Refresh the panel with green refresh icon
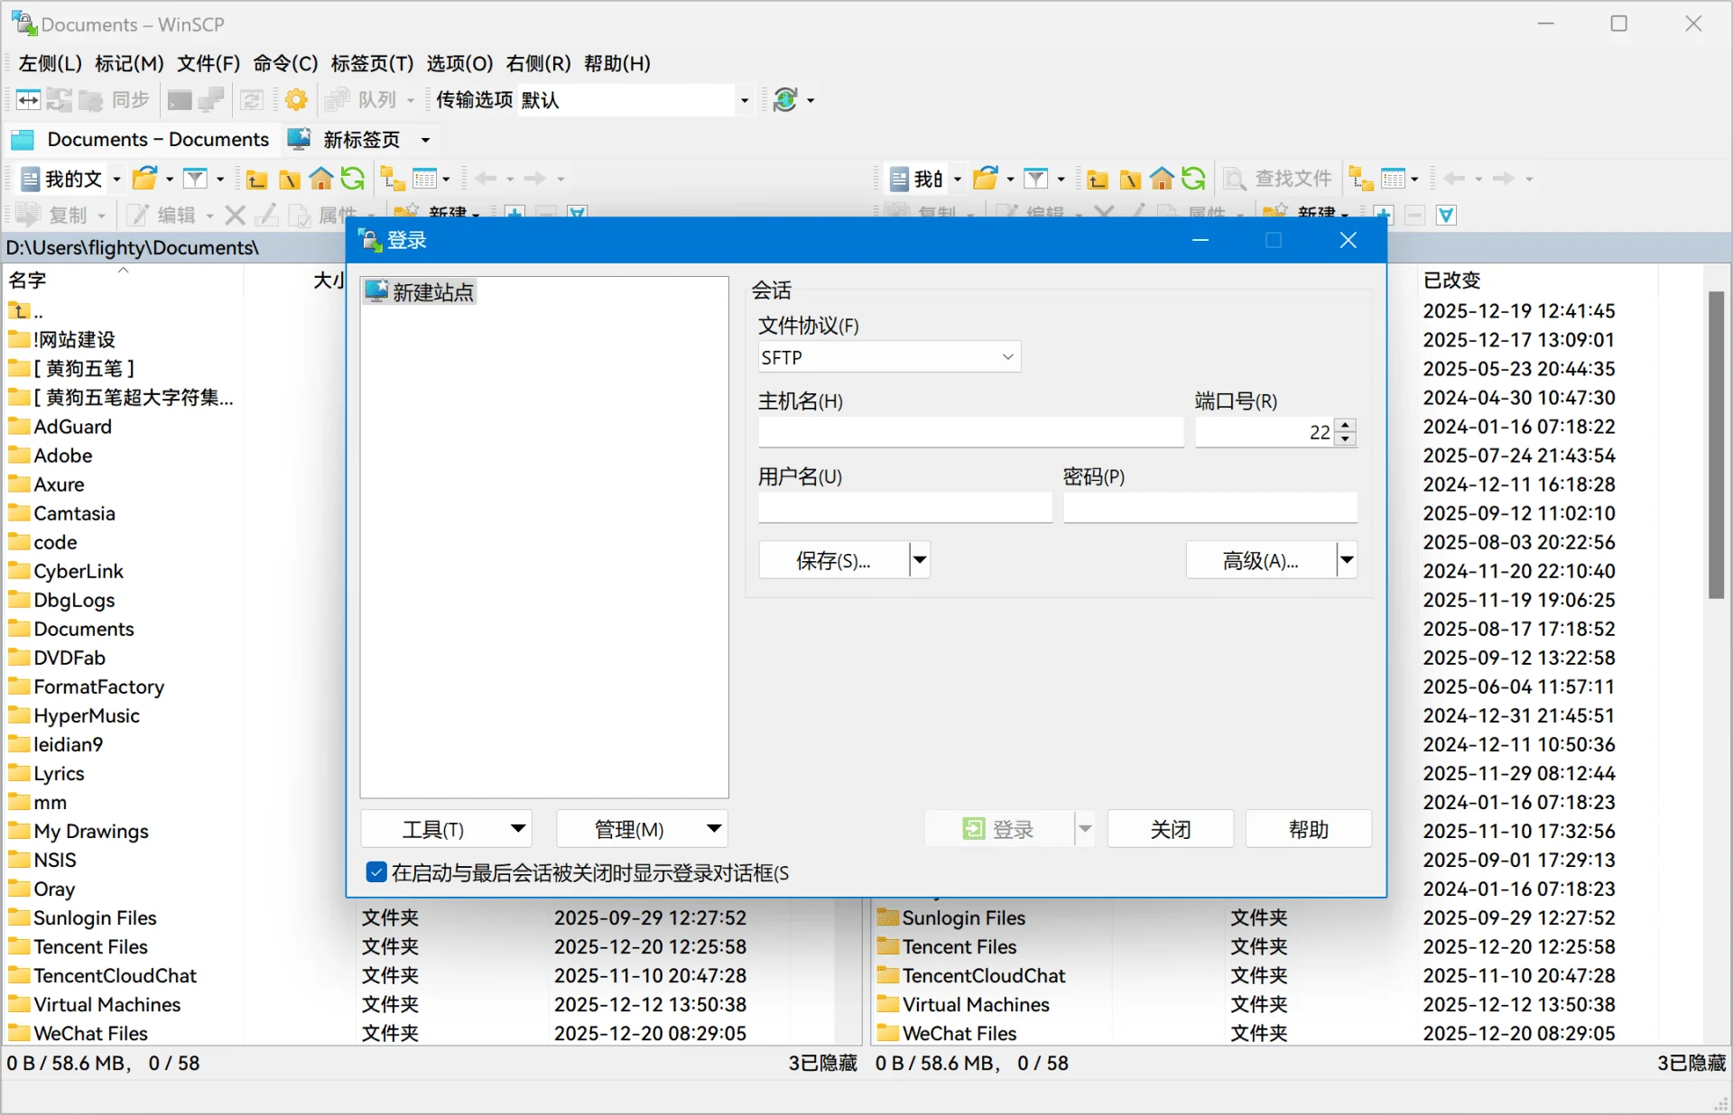This screenshot has width=1733, height=1115. click(x=353, y=178)
